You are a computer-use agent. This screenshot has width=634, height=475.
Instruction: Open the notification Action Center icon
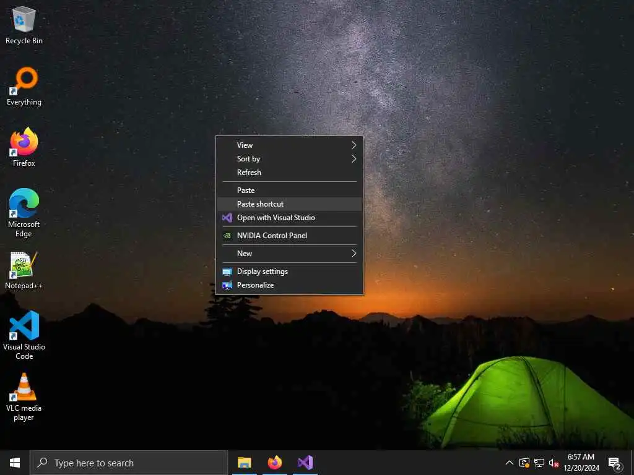[615, 463]
